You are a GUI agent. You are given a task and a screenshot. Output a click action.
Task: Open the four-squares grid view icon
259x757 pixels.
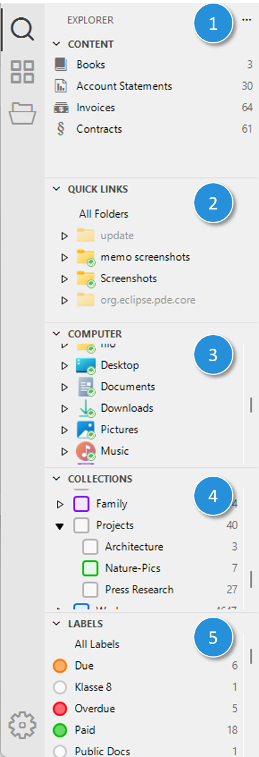coord(23,71)
